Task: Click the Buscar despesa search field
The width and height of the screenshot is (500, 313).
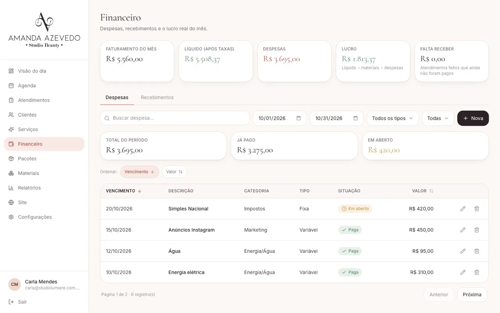Action: click(x=175, y=118)
